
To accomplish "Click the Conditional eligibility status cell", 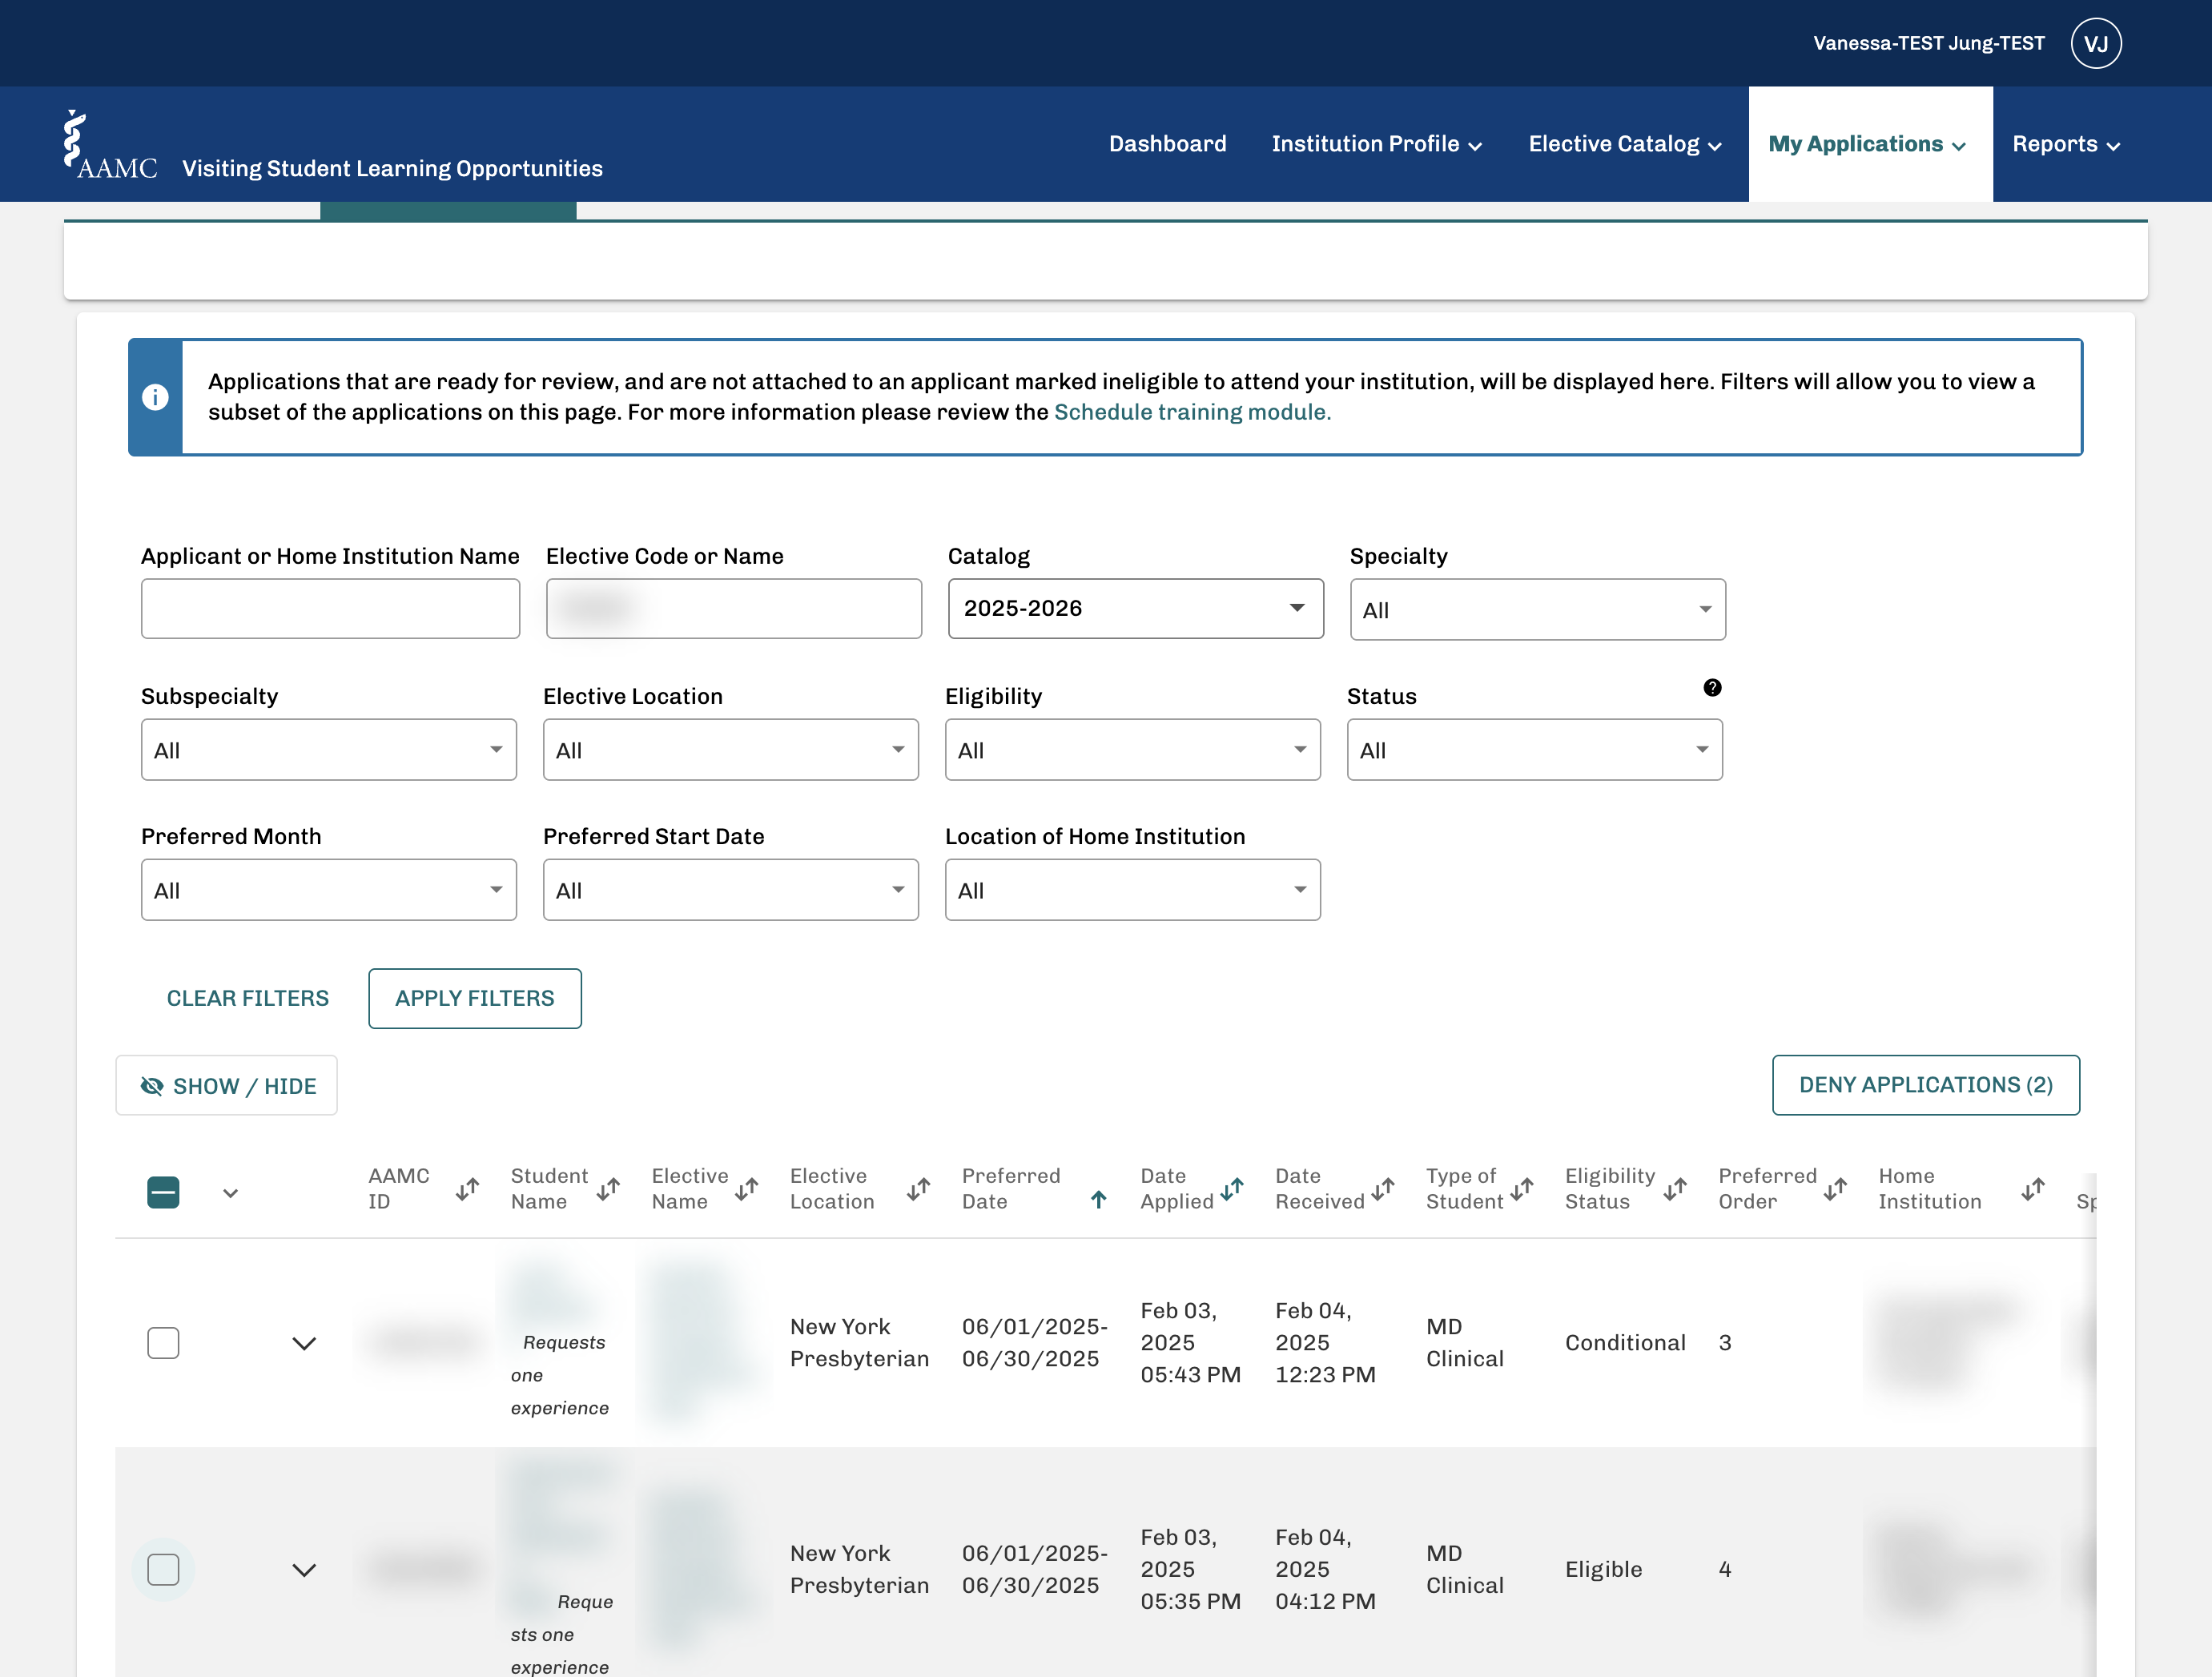I will [1625, 1343].
